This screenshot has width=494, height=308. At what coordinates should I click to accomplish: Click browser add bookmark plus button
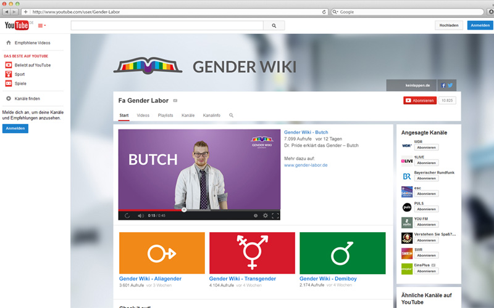pyautogui.click(x=25, y=12)
